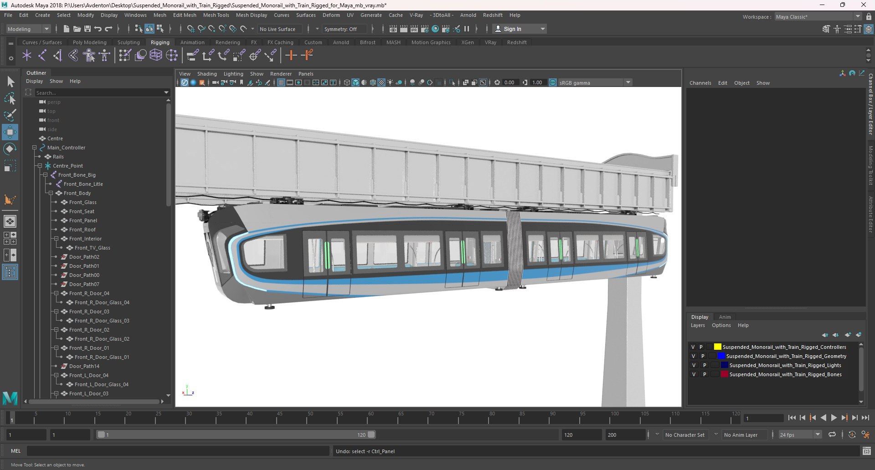875x470 pixels.
Task: Open the Sign In dropdown
Action: click(x=520, y=29)
